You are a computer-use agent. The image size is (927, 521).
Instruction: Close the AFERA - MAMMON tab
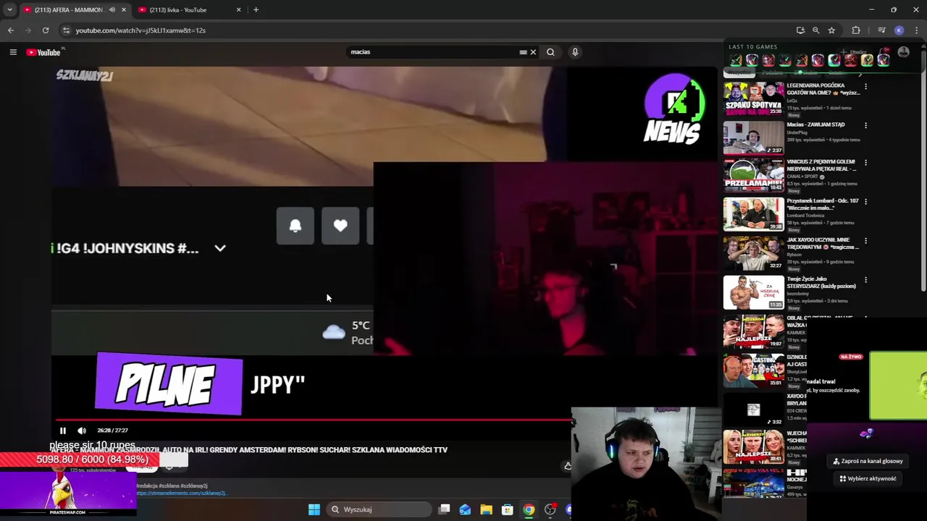pos(123,10)
